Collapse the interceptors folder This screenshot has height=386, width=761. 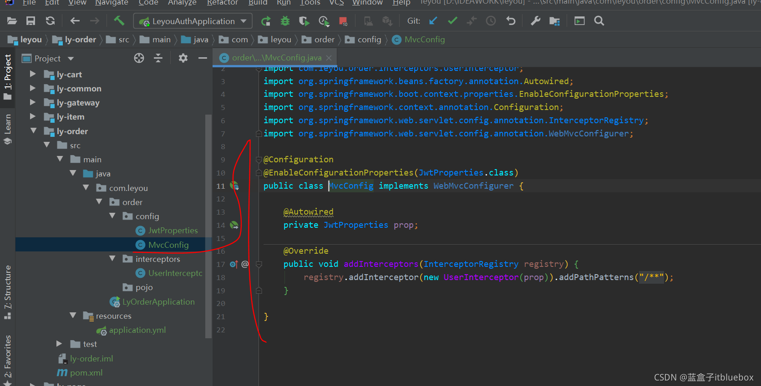click(x=112, y=259)
